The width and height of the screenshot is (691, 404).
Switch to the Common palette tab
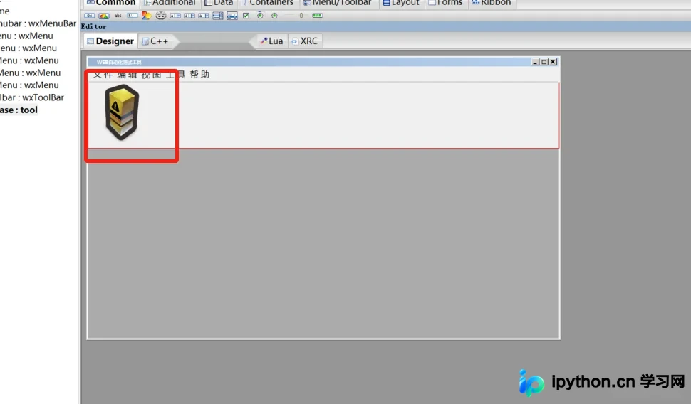coord(111,3)
